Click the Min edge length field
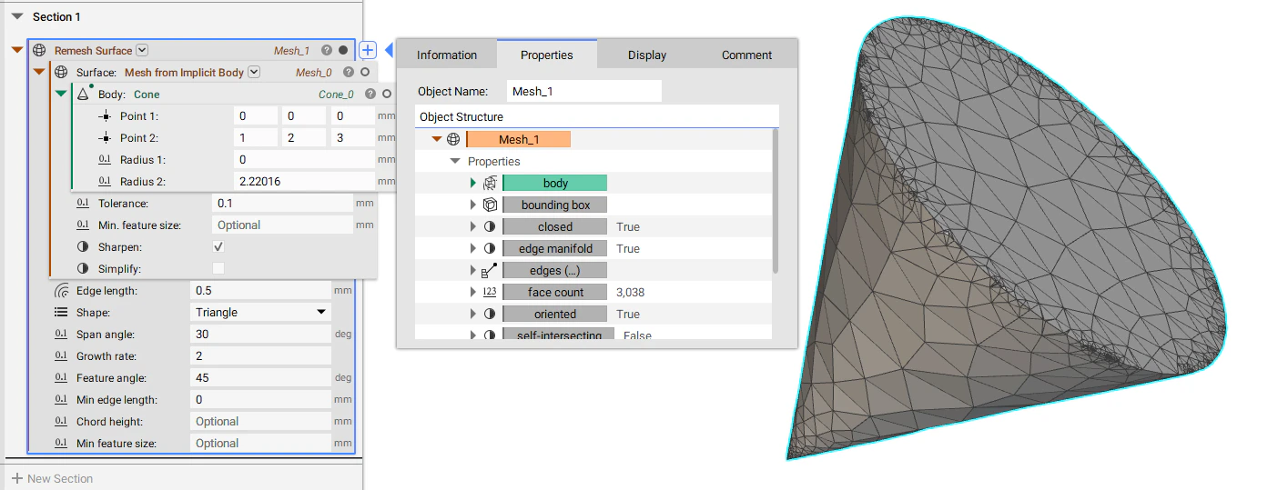The image size is (1288, 490). click(261, 400)
